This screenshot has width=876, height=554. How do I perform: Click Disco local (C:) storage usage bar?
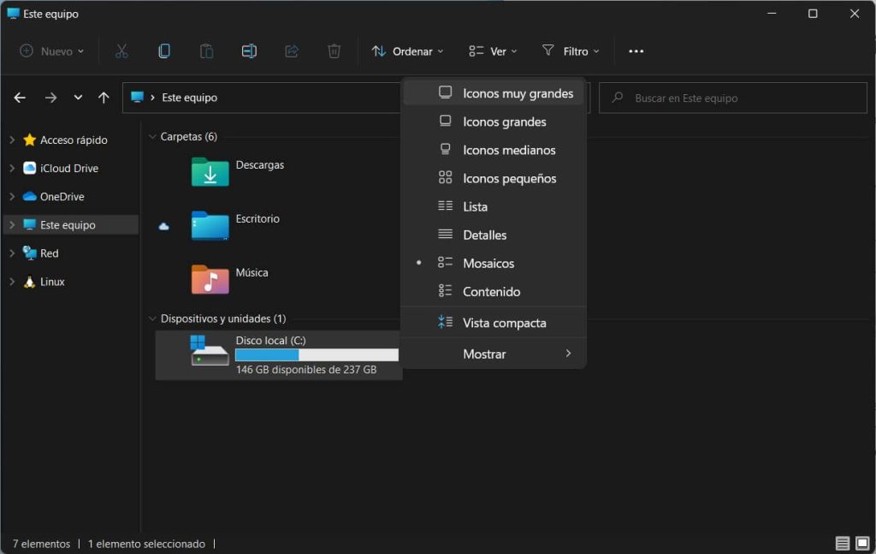click(317, 355)
